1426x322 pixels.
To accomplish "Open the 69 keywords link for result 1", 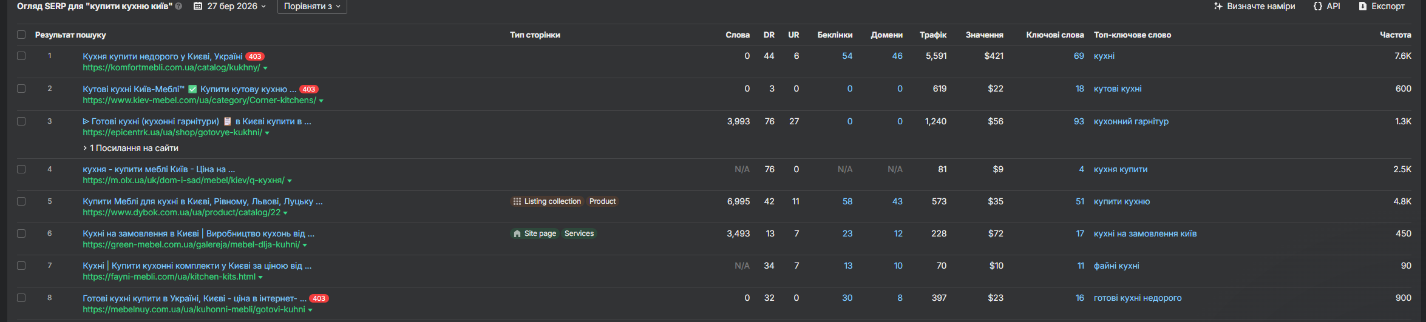I will (1079, 56).
